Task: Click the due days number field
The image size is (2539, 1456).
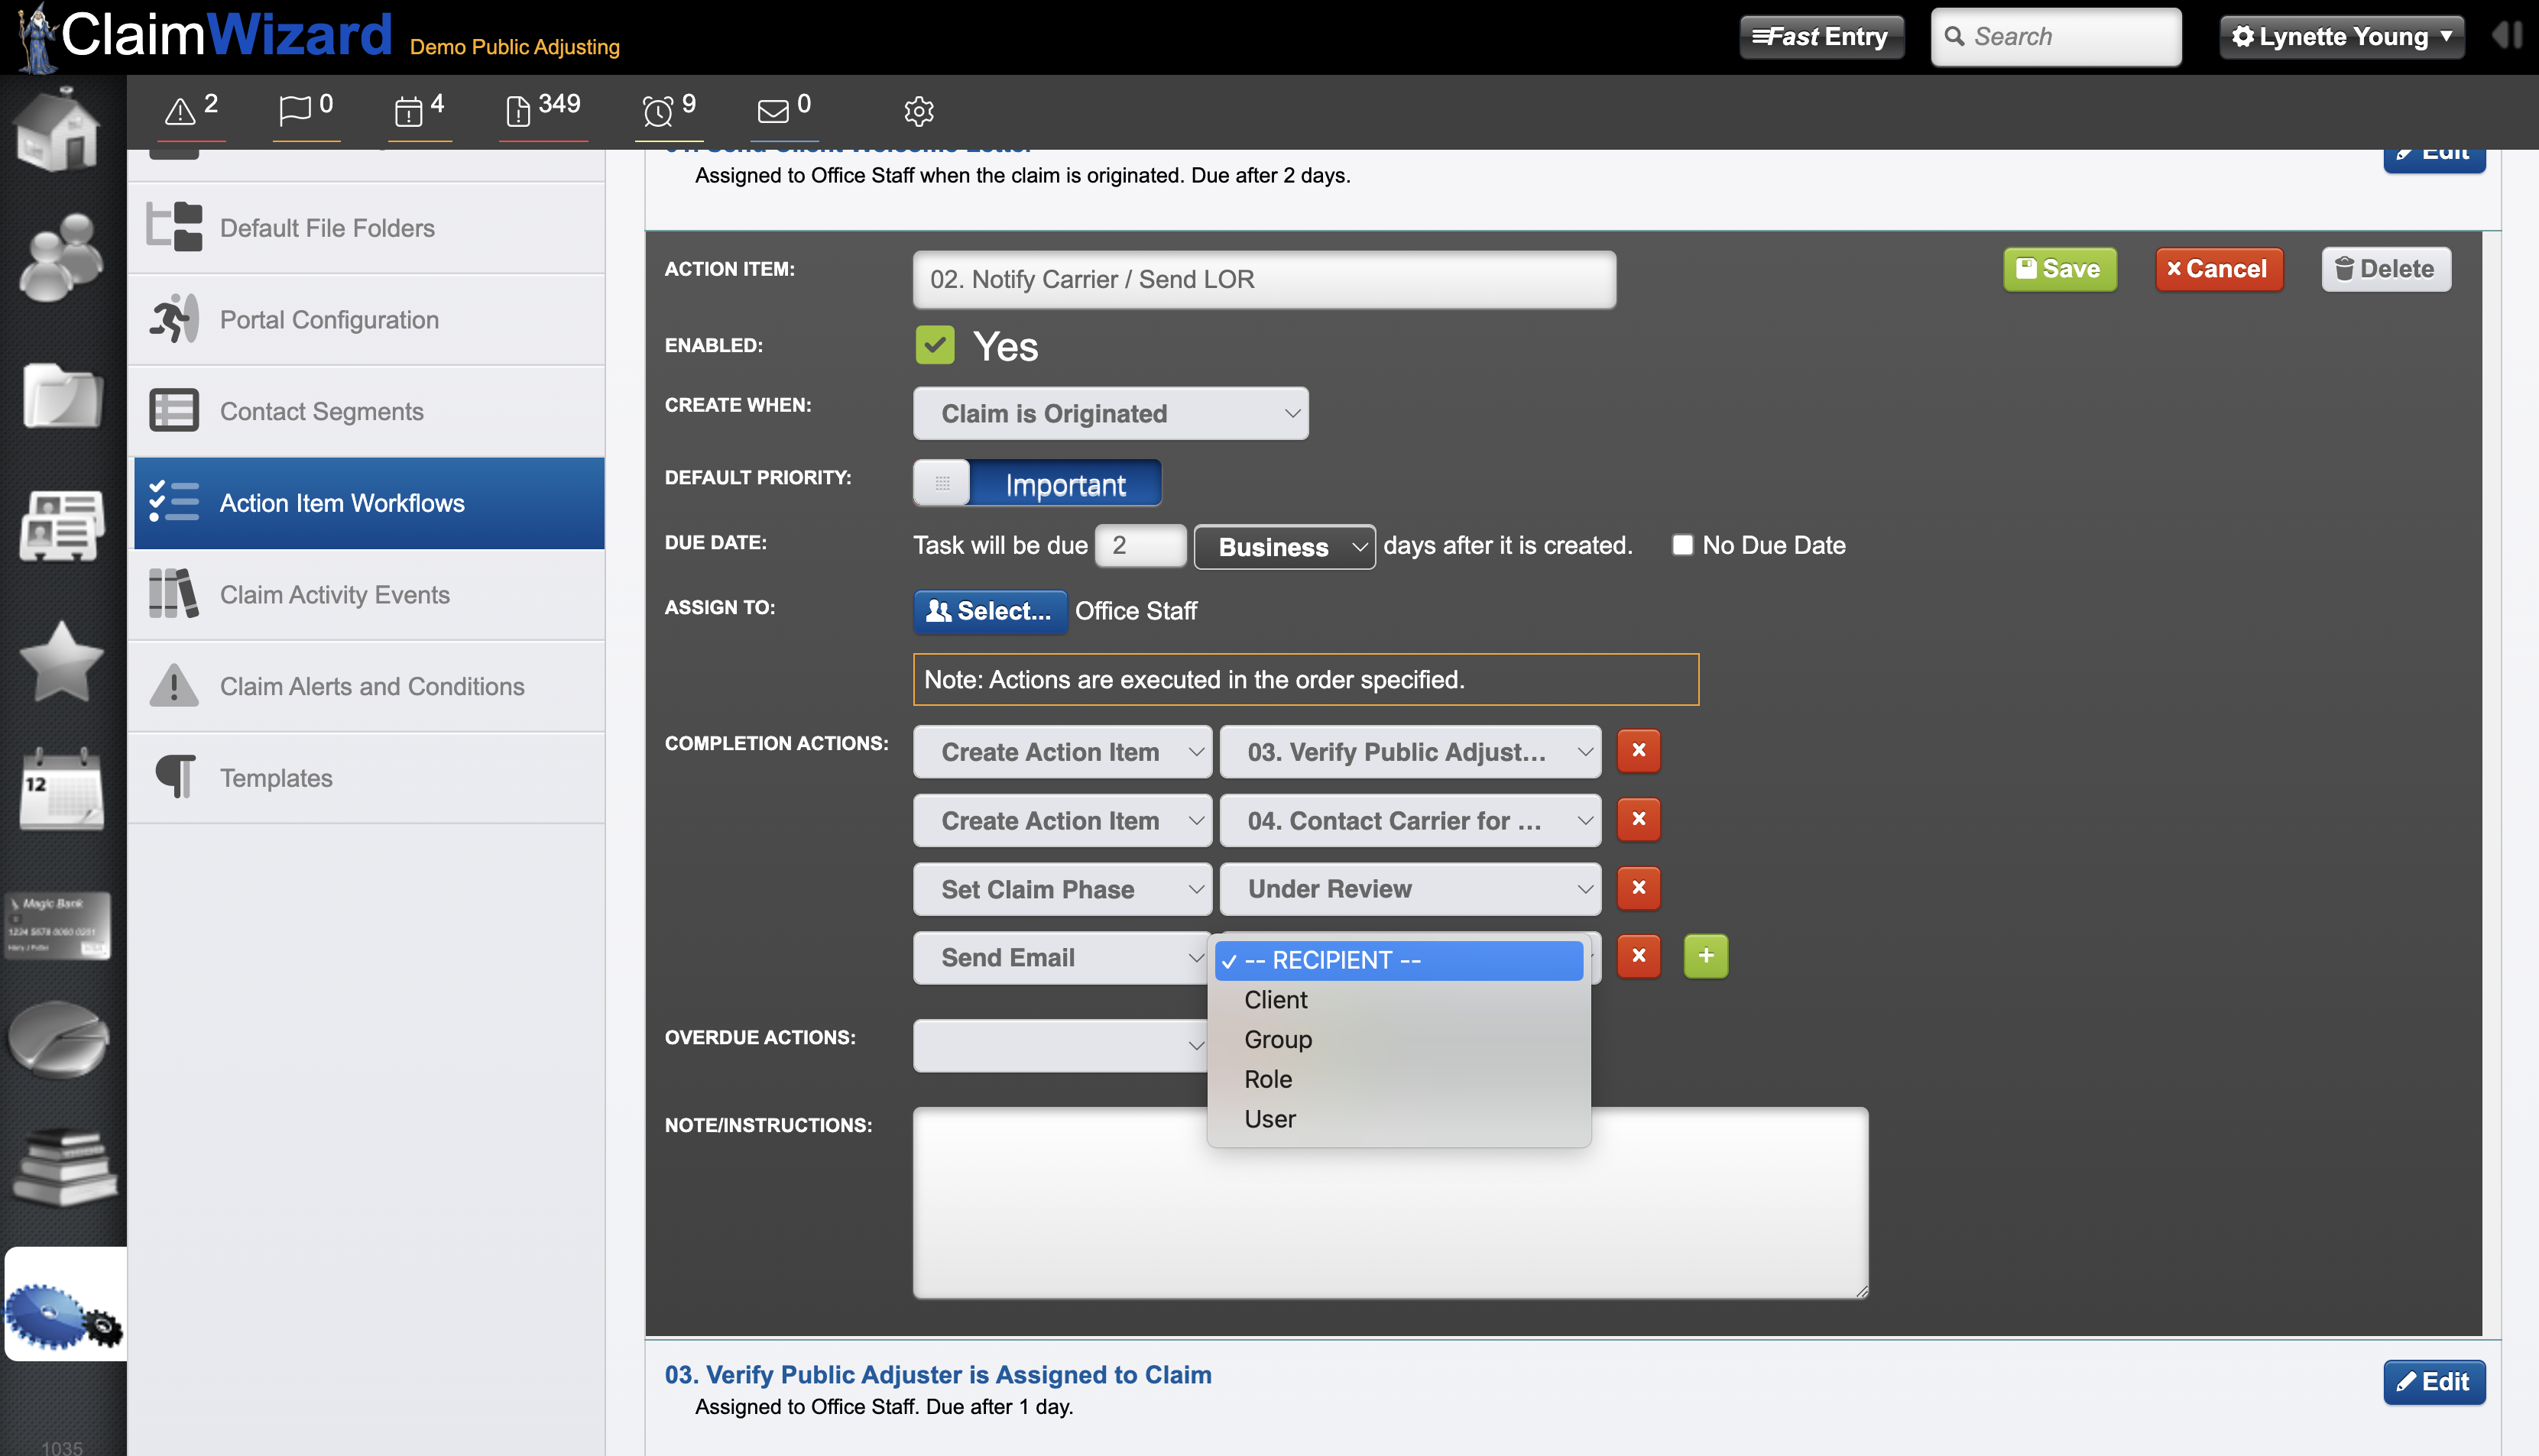Action: (1140, 546)
